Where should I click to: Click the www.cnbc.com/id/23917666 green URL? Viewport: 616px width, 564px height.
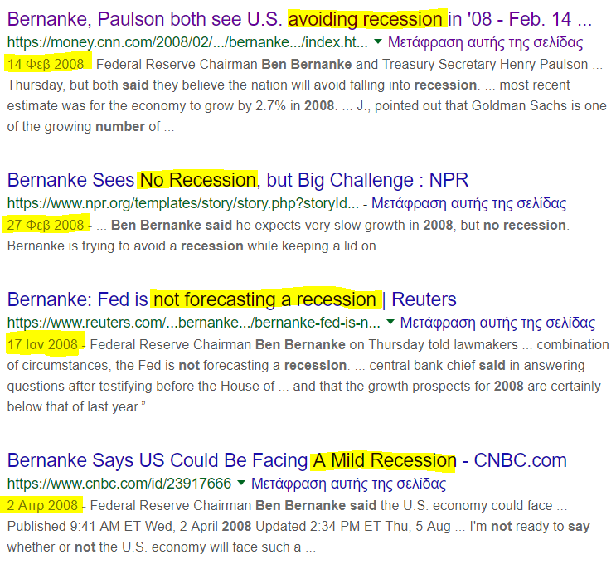coord(119,484)
